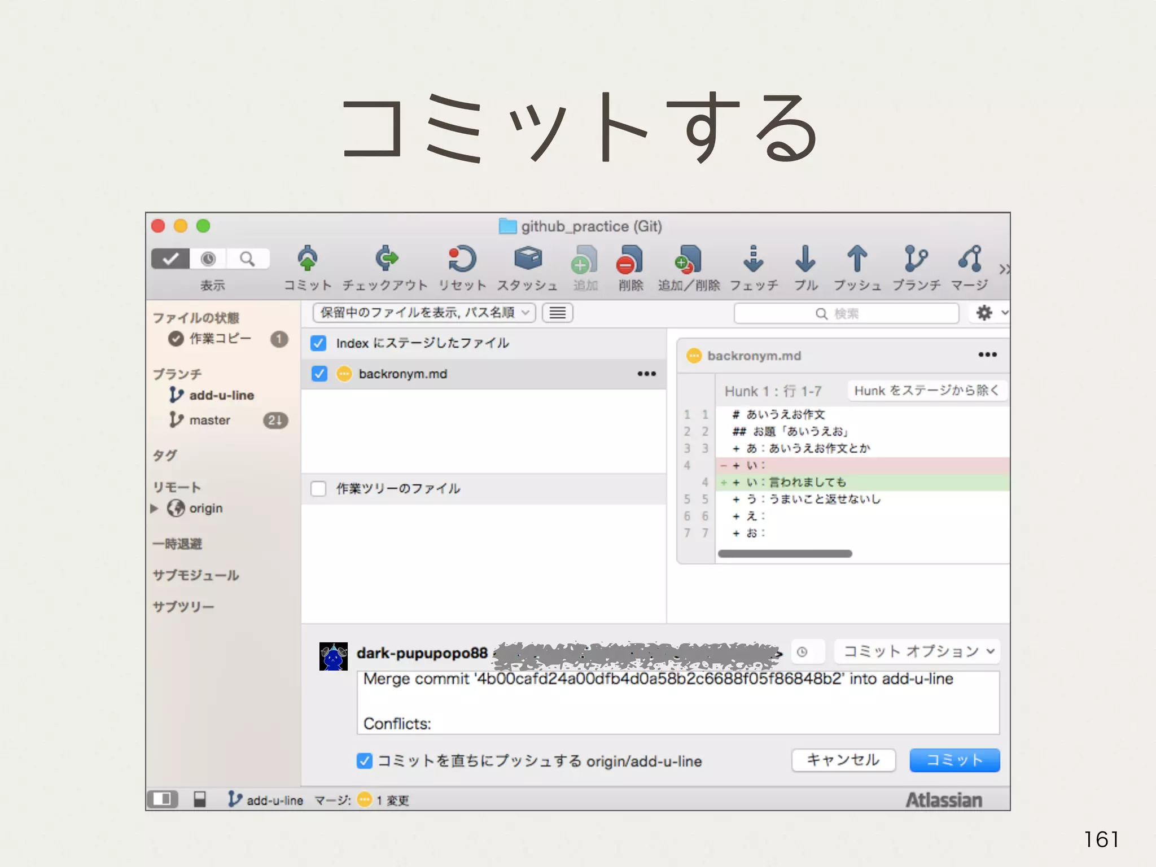The image size is (1156, 867).
Task: Uncheck the staged backronym.md file checkbox
Action: coord(319,374)
